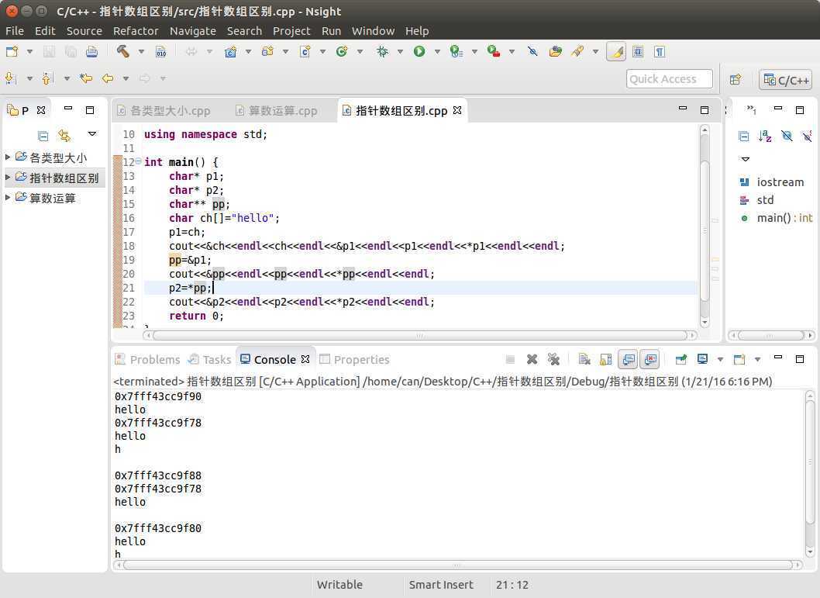Click the External Tools run icon
This screenshot has height=598, width=820.
[493, 51]
